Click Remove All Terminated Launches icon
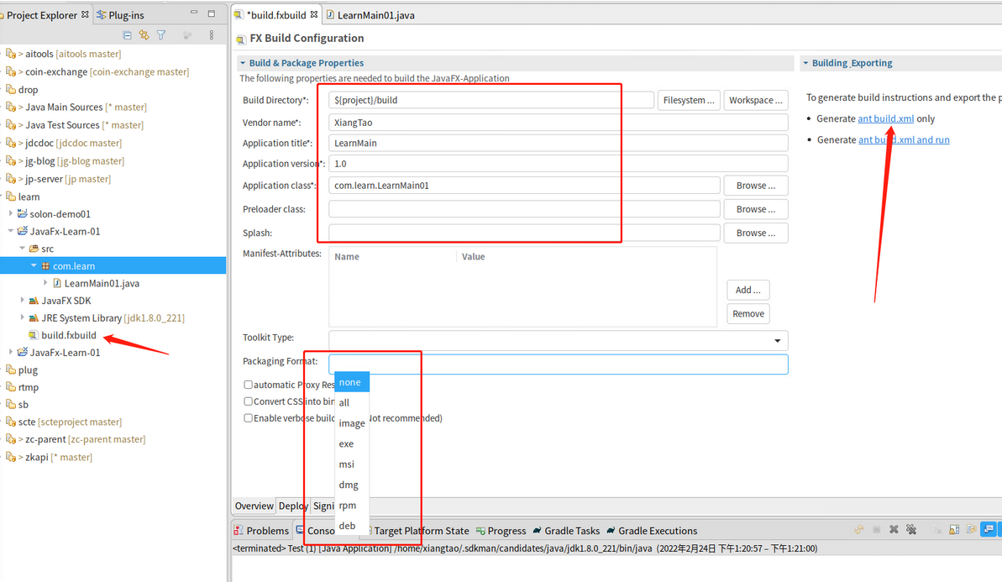The image size is (1002, 582). [x=911, y=530]
